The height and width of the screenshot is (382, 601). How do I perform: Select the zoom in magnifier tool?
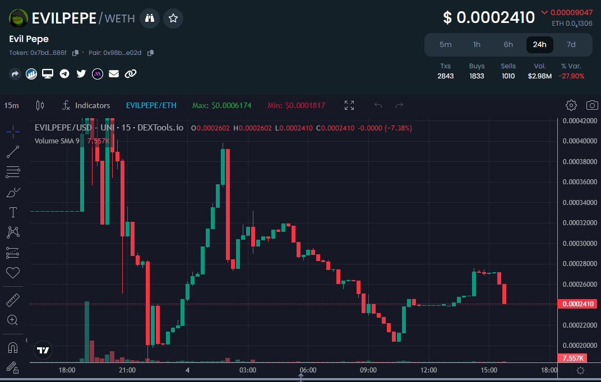click(13, 320)
